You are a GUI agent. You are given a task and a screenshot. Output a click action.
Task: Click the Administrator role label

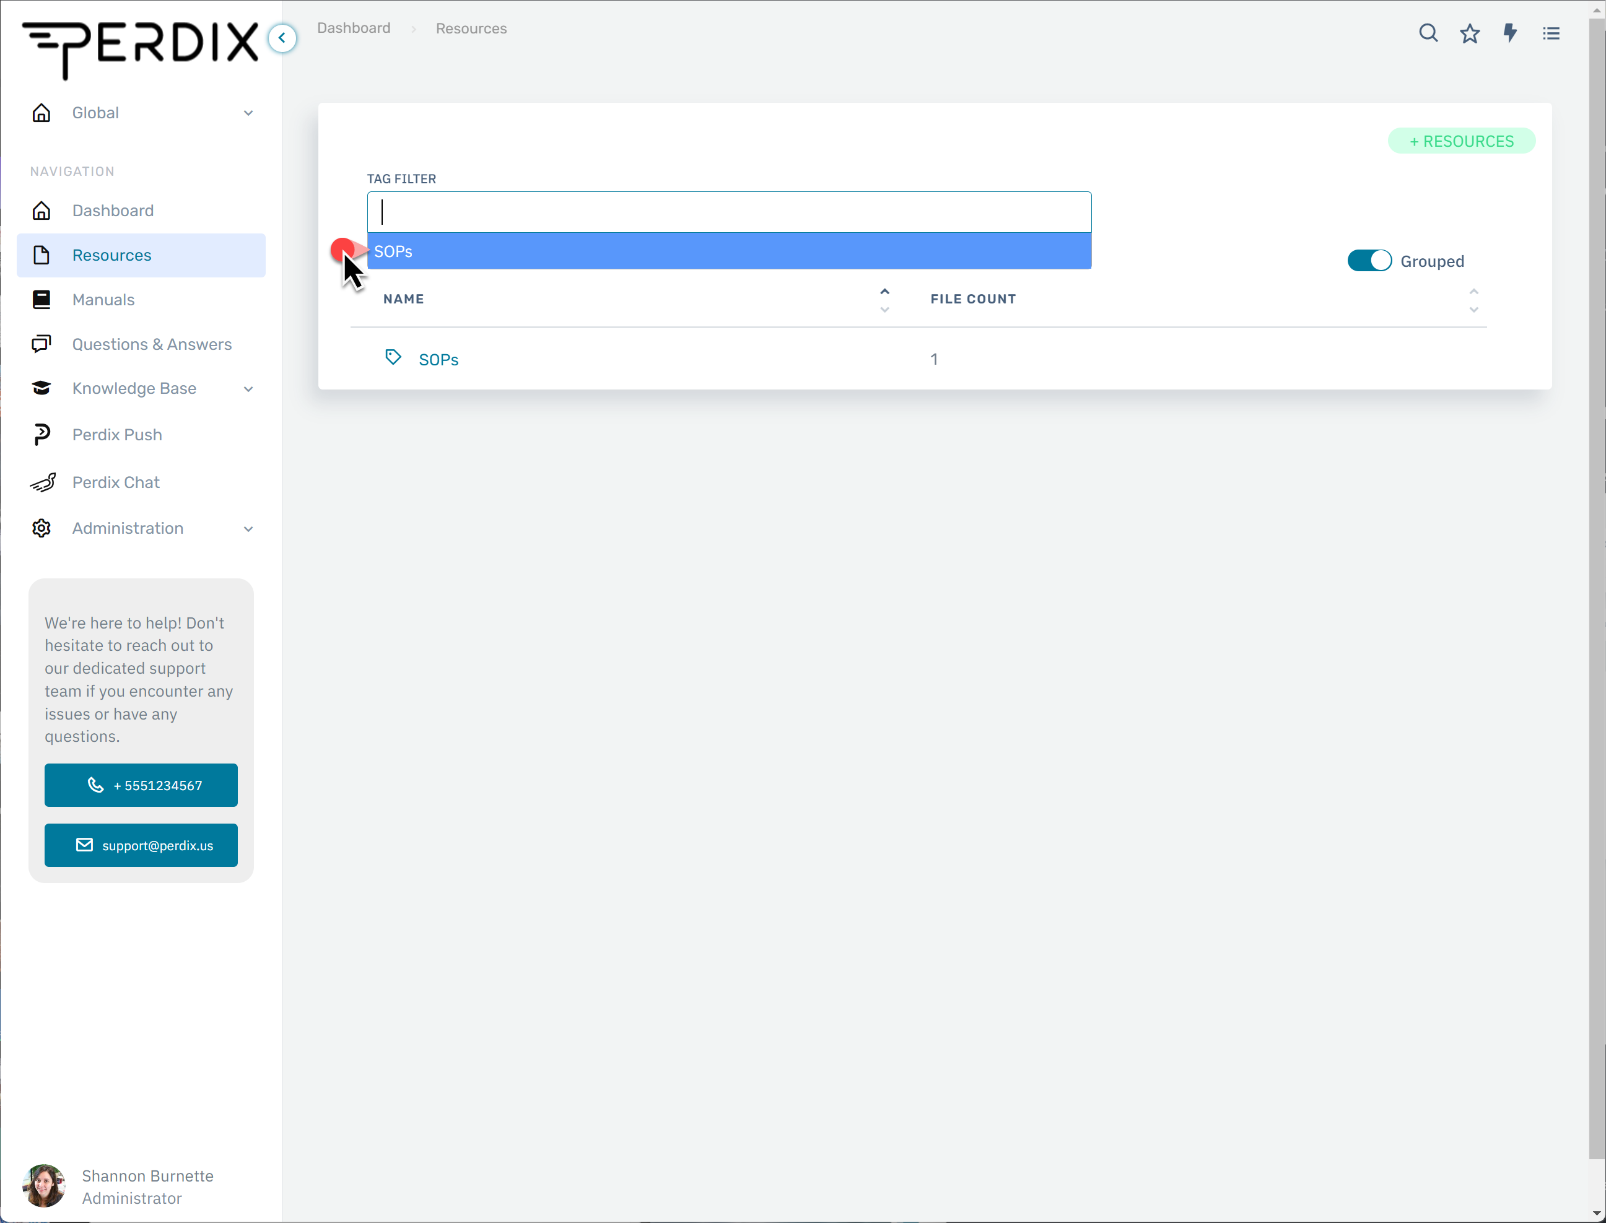click(132, 1198)
